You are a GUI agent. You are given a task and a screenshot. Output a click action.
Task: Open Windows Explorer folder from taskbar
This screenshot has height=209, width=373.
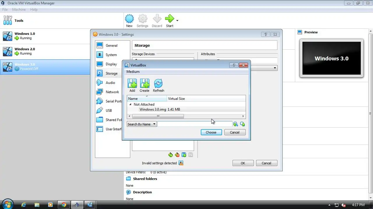(37, 205)
